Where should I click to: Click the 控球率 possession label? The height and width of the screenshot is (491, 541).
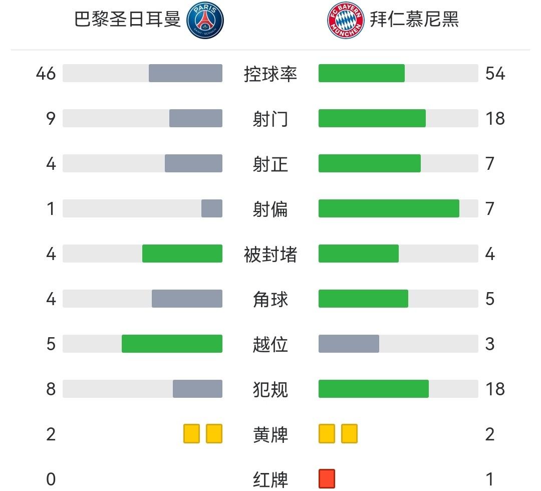pyautogui.click(x=270, y=74)
